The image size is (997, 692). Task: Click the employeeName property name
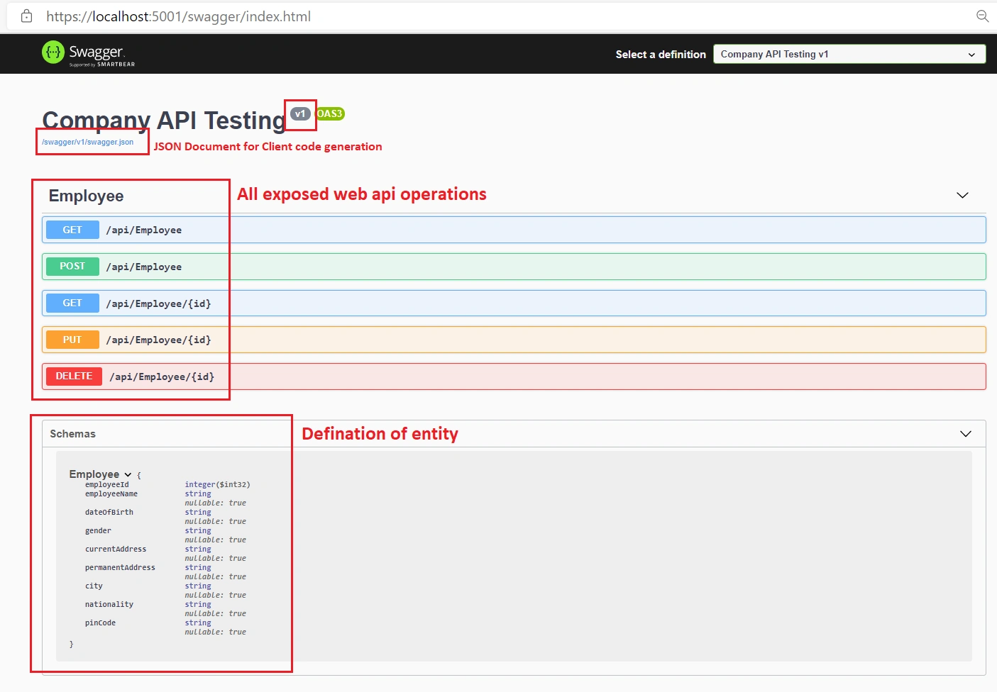point(111,494)
